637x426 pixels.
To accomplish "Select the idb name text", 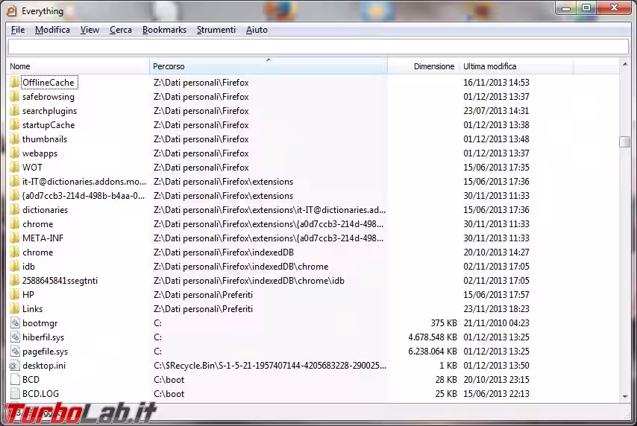I will [28, 267].
